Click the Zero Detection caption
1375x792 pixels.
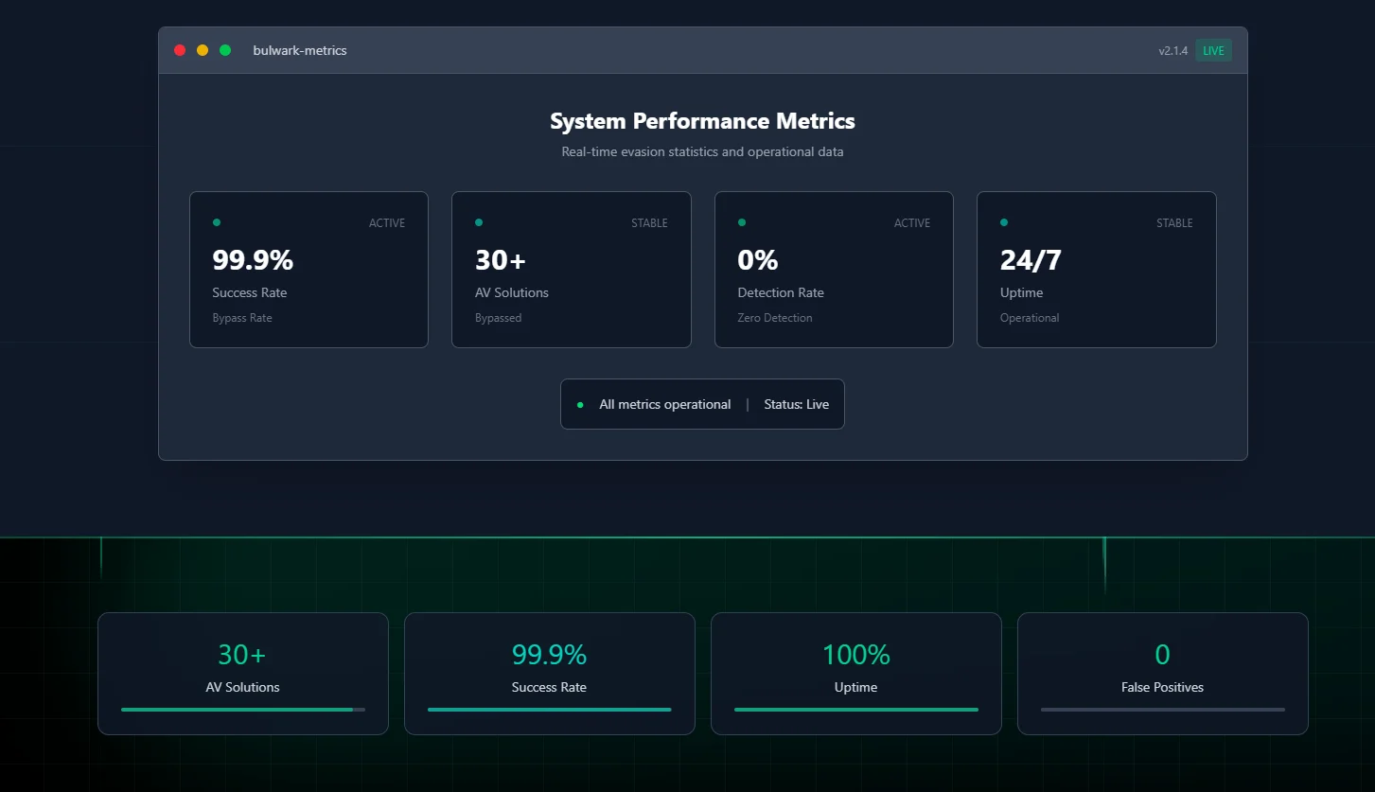[775, 318]
